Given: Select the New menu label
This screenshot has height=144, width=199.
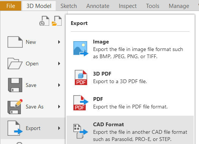Looking at the screenshot, I should pos(31,42).
